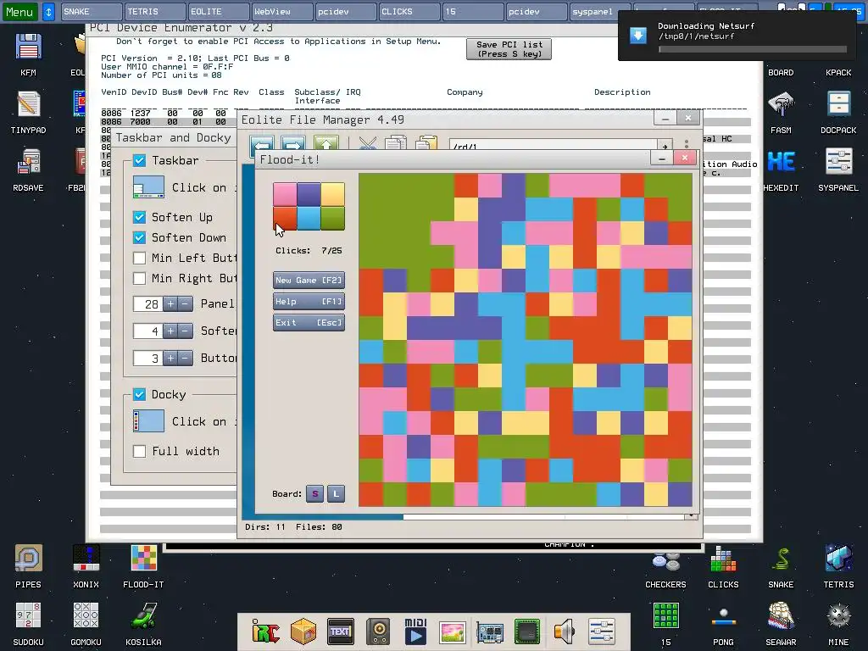Switch to TETRIS taskbar item
The height and width of the screenshot is (651, 868).
point(155,12)
